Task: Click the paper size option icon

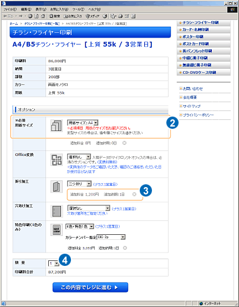Action: tap(57, 125)
